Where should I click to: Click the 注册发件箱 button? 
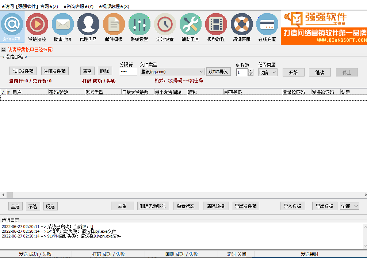[55, 71]
